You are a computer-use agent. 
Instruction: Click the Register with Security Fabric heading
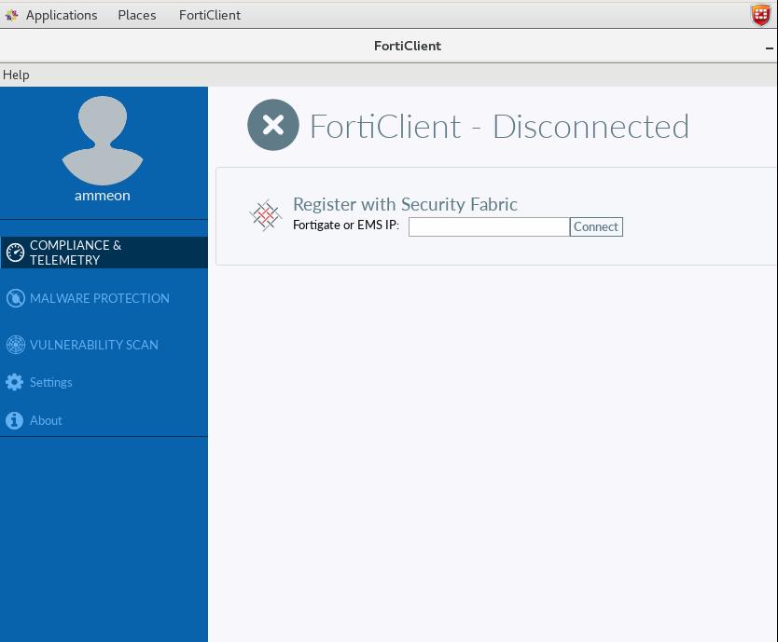click(405, 204)
